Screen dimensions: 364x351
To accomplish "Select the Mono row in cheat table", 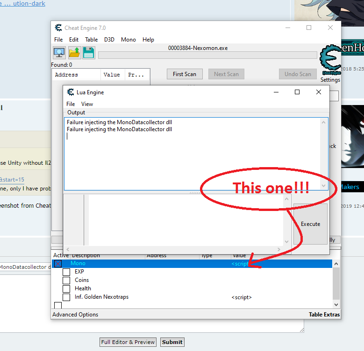I will pyautogui.click(x=192, y=264).
